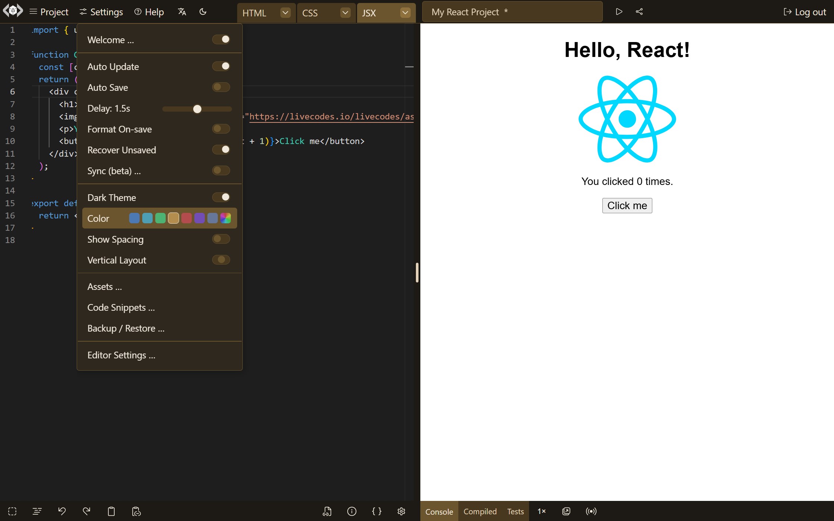Viewport: 834px width, 521px height.
Task: Click the Click me button in preview
Action: coord(627,205)
